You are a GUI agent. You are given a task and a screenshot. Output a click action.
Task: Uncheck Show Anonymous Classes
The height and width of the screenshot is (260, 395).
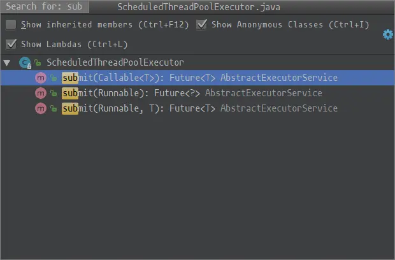pos(201,25)
